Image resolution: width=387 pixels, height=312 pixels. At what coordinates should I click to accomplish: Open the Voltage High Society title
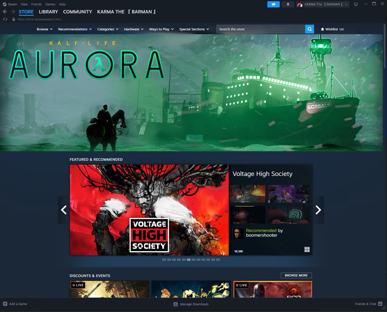tap(263, 174)
